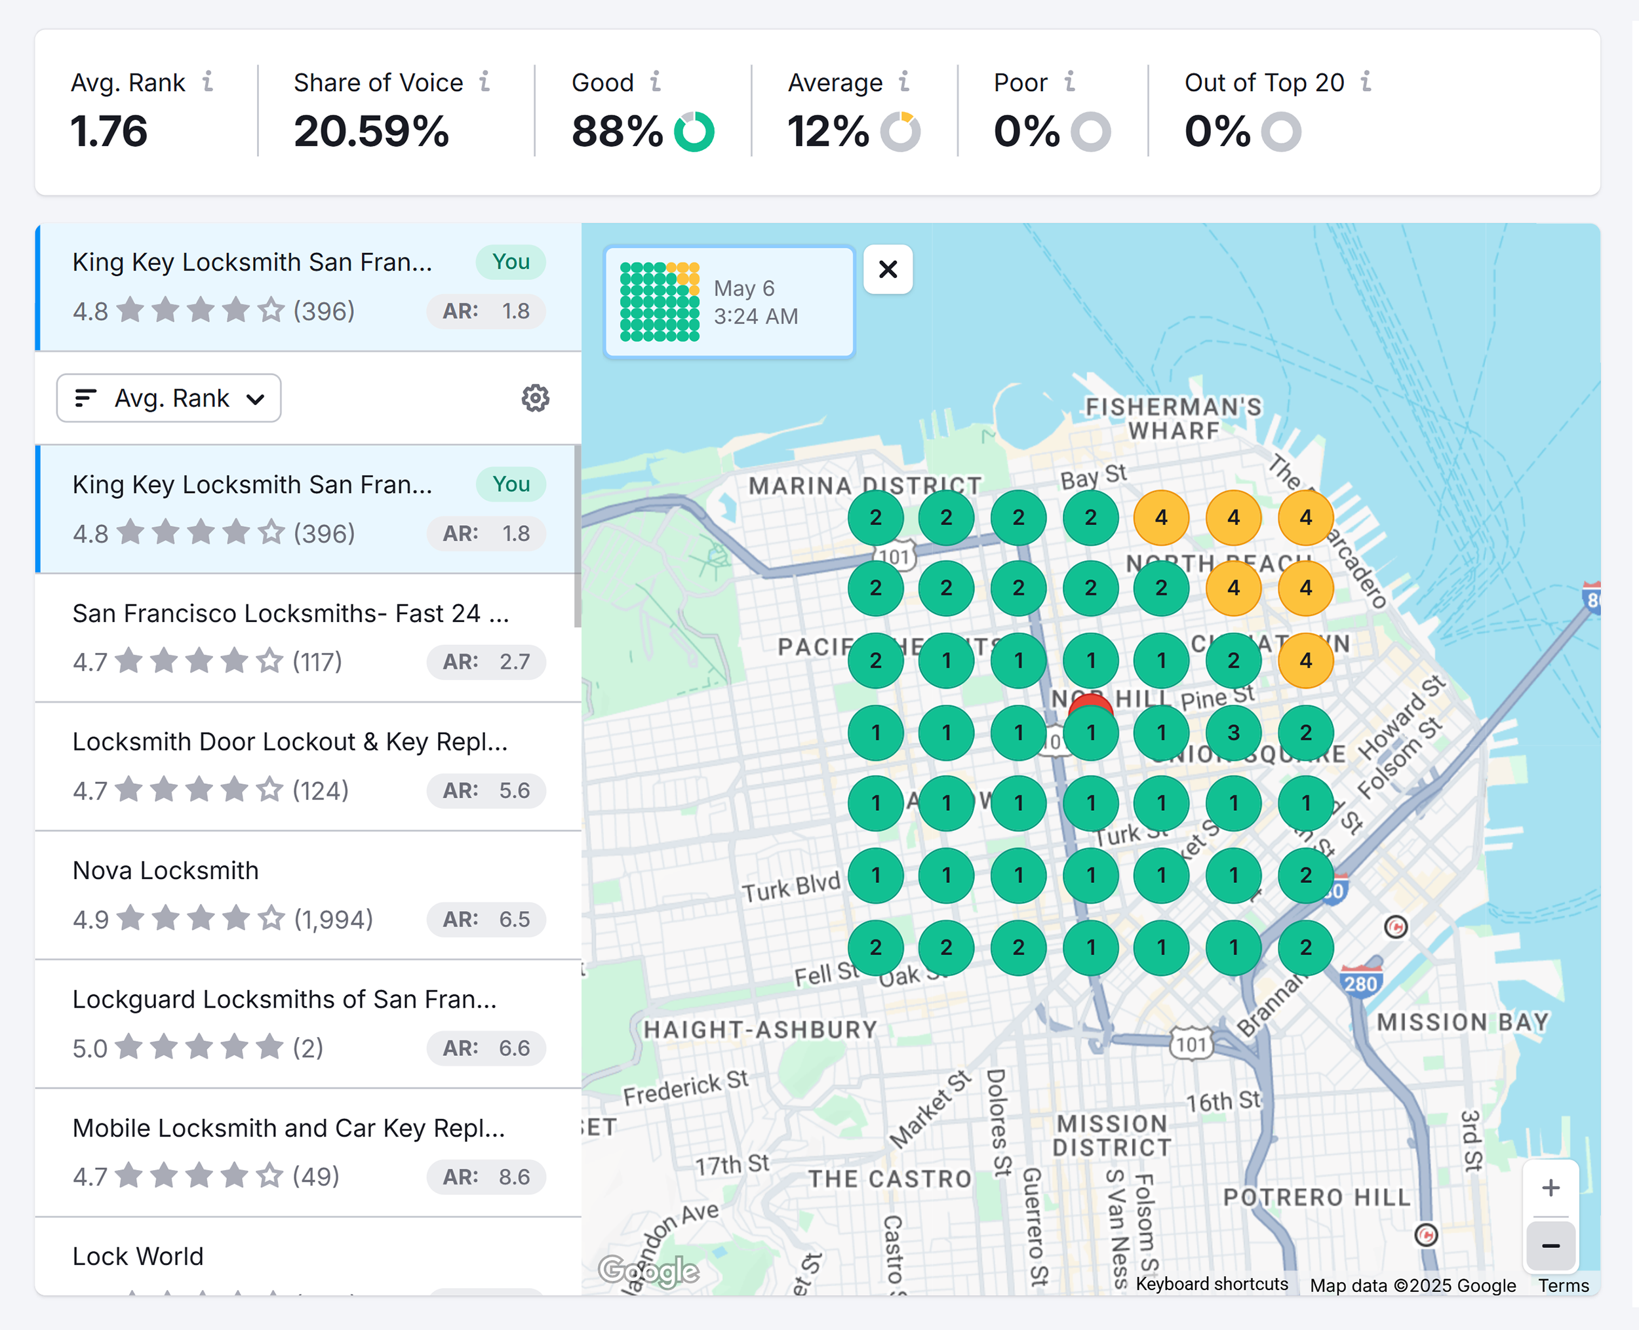Click the Average metric info icon
The width and height of the screenshot is (1639, 1330).
905,82
